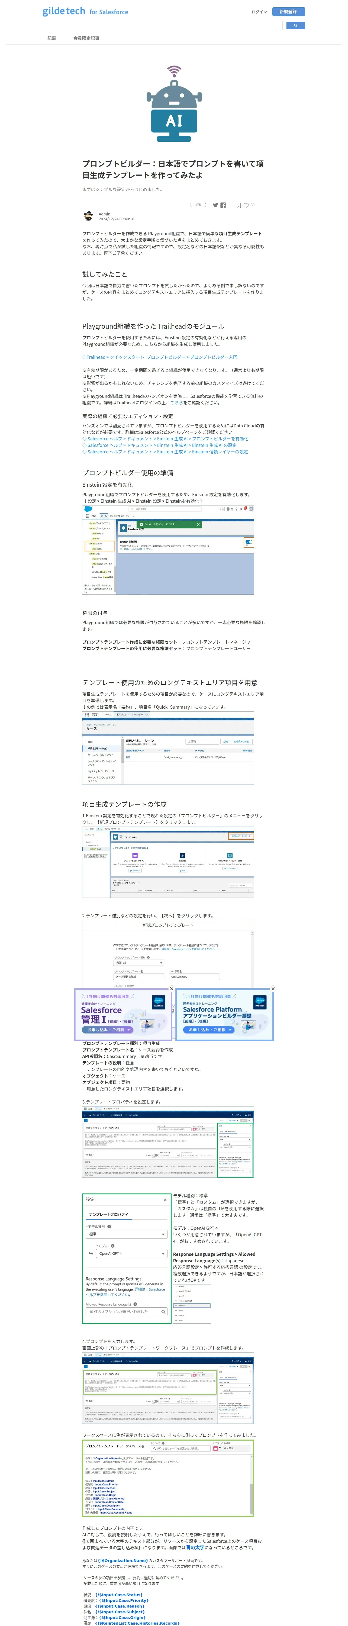
Task: Share the article on Twitter
Action: tap(215, 205)
